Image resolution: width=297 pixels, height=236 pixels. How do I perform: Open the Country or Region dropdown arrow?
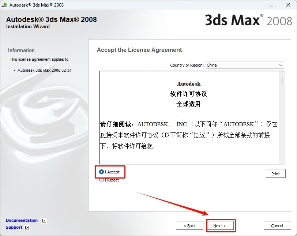(281, 65)
